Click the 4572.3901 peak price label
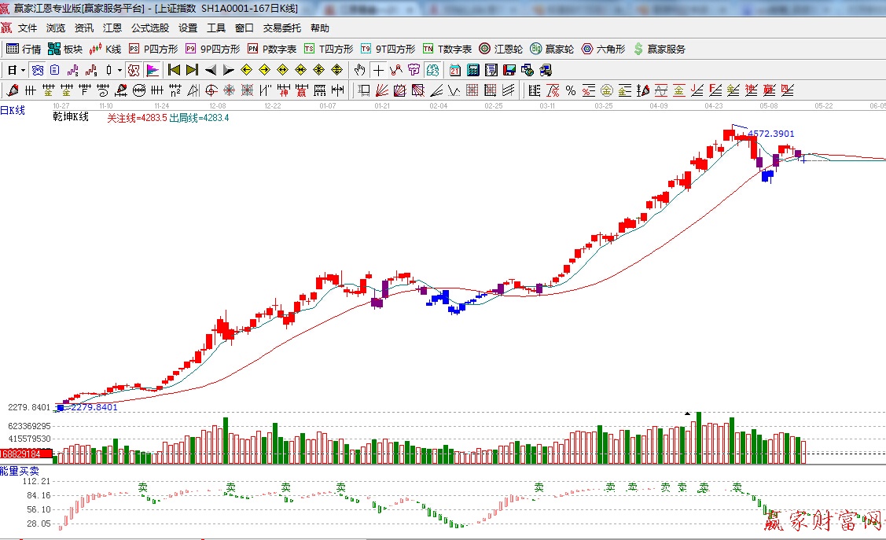 click(x=770, y=134)
